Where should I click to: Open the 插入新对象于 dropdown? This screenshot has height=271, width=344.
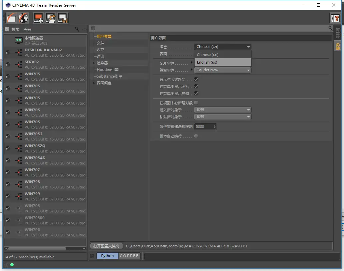point(223,110)
